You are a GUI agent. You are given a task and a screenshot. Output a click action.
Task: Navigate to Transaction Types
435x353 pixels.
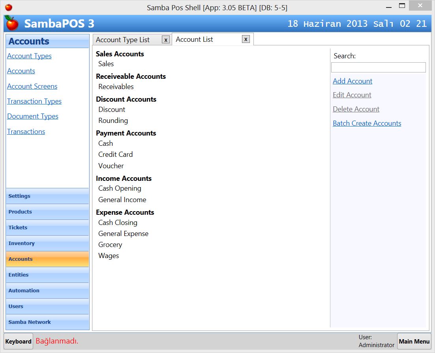(34, 101)
